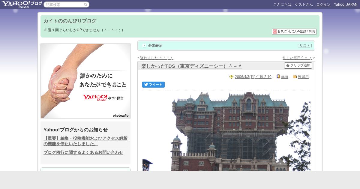360x189 pixels.
Task: Click お気に入りの人の登録/削除 button
Action: [x=294, y=31]
